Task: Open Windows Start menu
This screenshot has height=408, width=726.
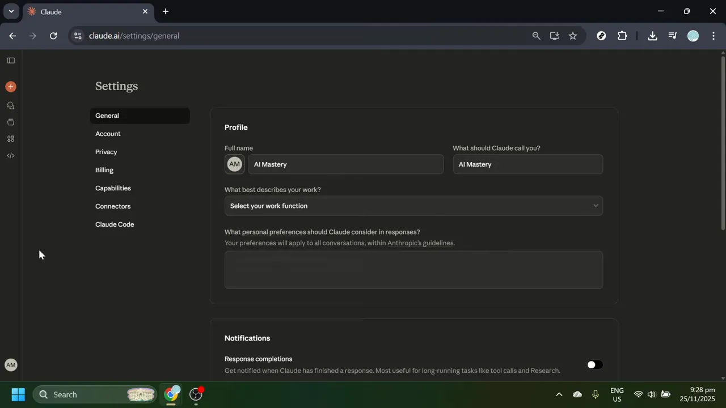Action: click(x=18, y=394)
